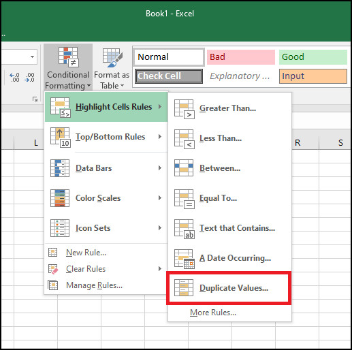Click the New Rule icon

[53, 253]
